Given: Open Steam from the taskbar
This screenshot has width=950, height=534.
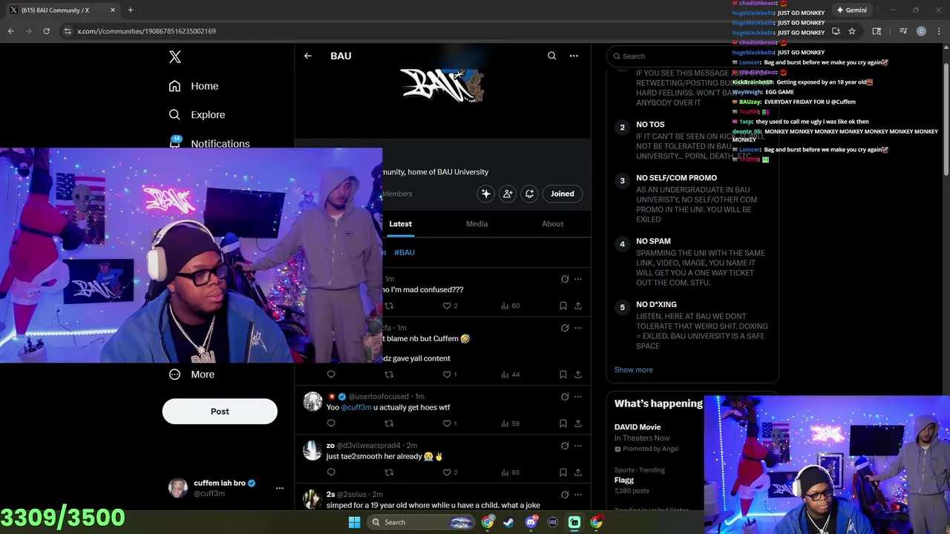Looking at the screenshot, I should tap(508, 522).
